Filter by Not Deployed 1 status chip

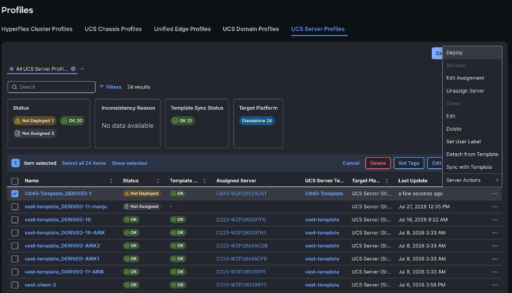tap(35, 121)
